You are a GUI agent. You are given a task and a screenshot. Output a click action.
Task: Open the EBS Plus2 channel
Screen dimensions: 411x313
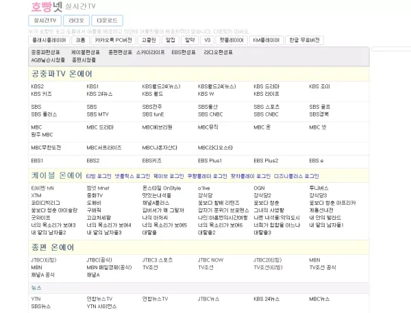pos(266,160)
